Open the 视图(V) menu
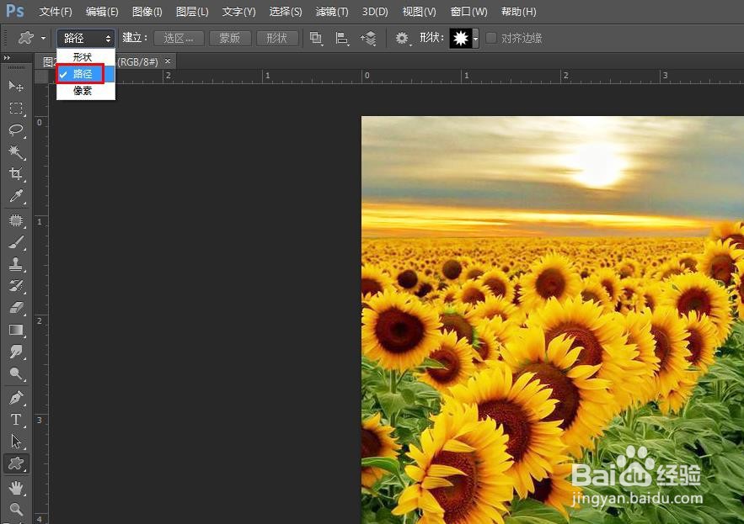This screenshot has height=524, width=744. [419, 12]
